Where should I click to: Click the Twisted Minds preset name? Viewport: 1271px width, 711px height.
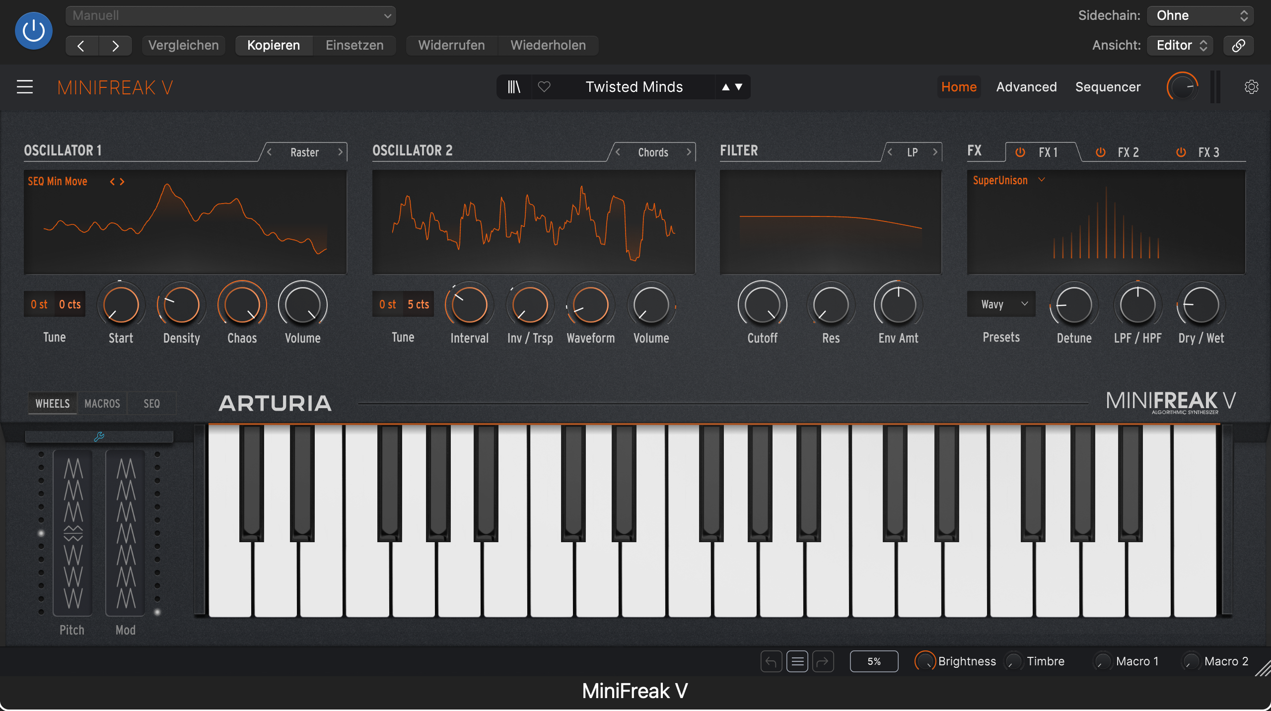click(x=634, y=87)
